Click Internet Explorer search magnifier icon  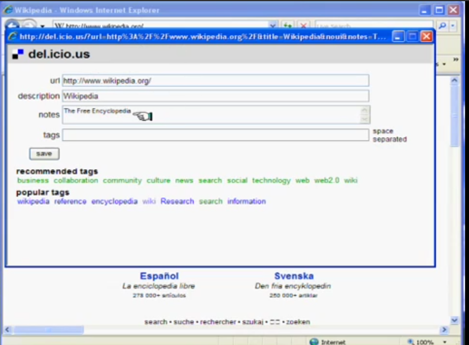(x=442, y=25)
